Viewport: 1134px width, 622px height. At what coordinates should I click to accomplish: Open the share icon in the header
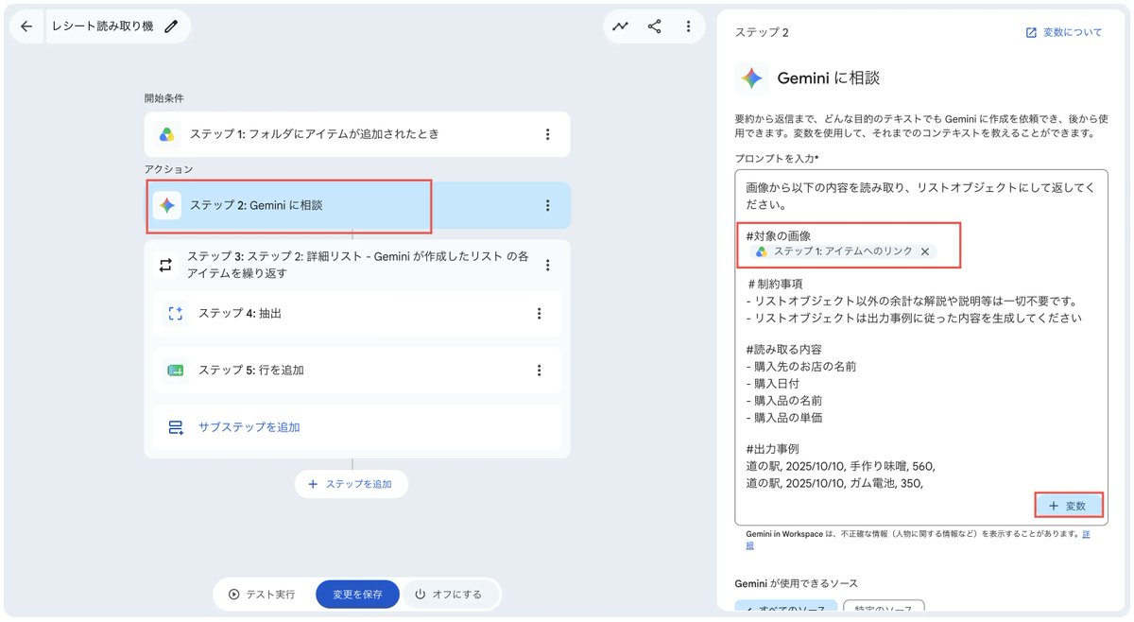click(654, 26)
